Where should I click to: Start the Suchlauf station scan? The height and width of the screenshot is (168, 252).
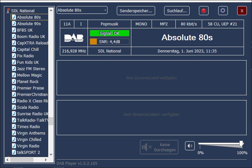click(177, 11)
